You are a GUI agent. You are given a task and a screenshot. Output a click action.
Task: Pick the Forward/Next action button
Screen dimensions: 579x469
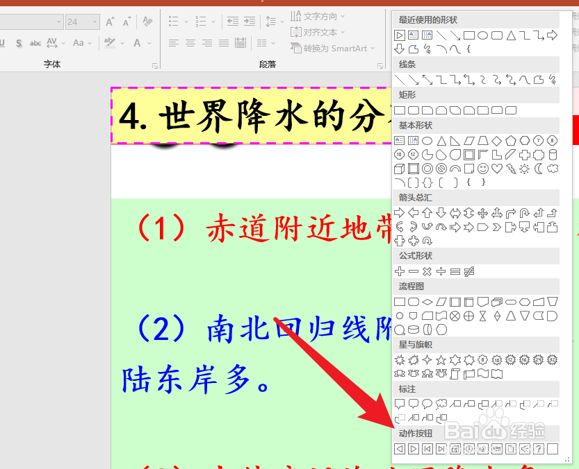point(413,449)
